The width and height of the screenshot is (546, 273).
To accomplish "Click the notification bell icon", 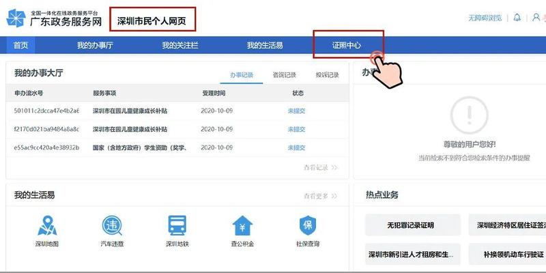I will click(517, 17).
